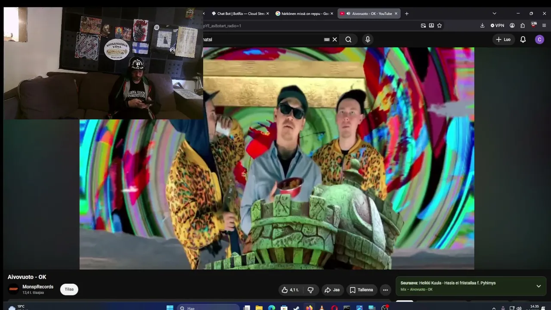Close the Chat Bot BotRix tab
Image resolution: width=551 pixels, height=310 pixels.
click(267, 14)
